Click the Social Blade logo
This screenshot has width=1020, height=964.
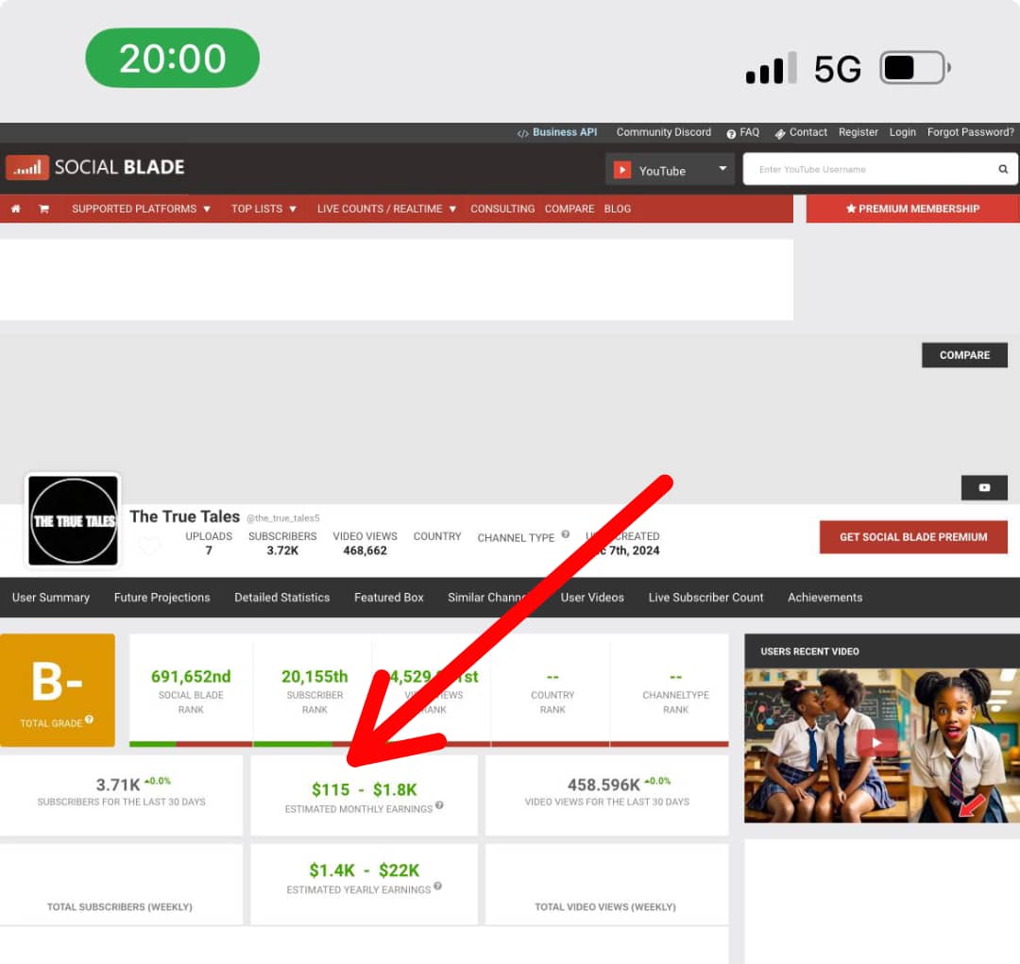tap(95, 168)
